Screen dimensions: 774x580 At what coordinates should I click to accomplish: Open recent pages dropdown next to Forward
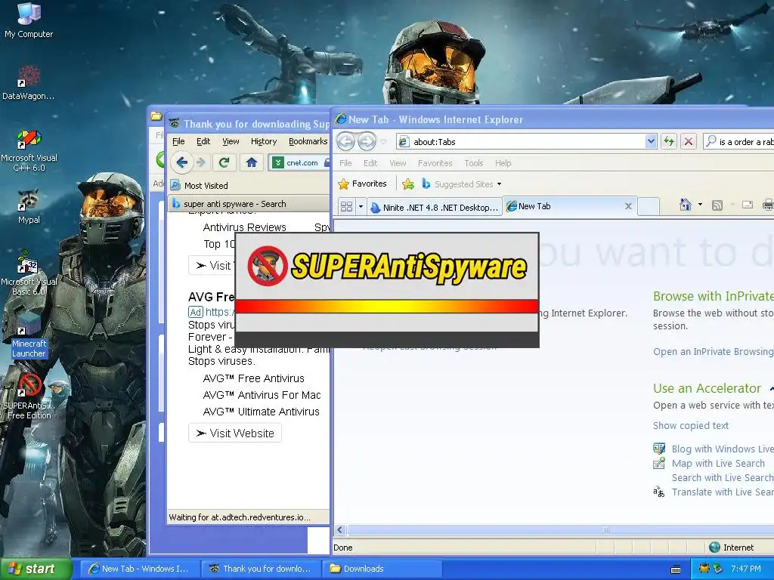pos(383,142)
